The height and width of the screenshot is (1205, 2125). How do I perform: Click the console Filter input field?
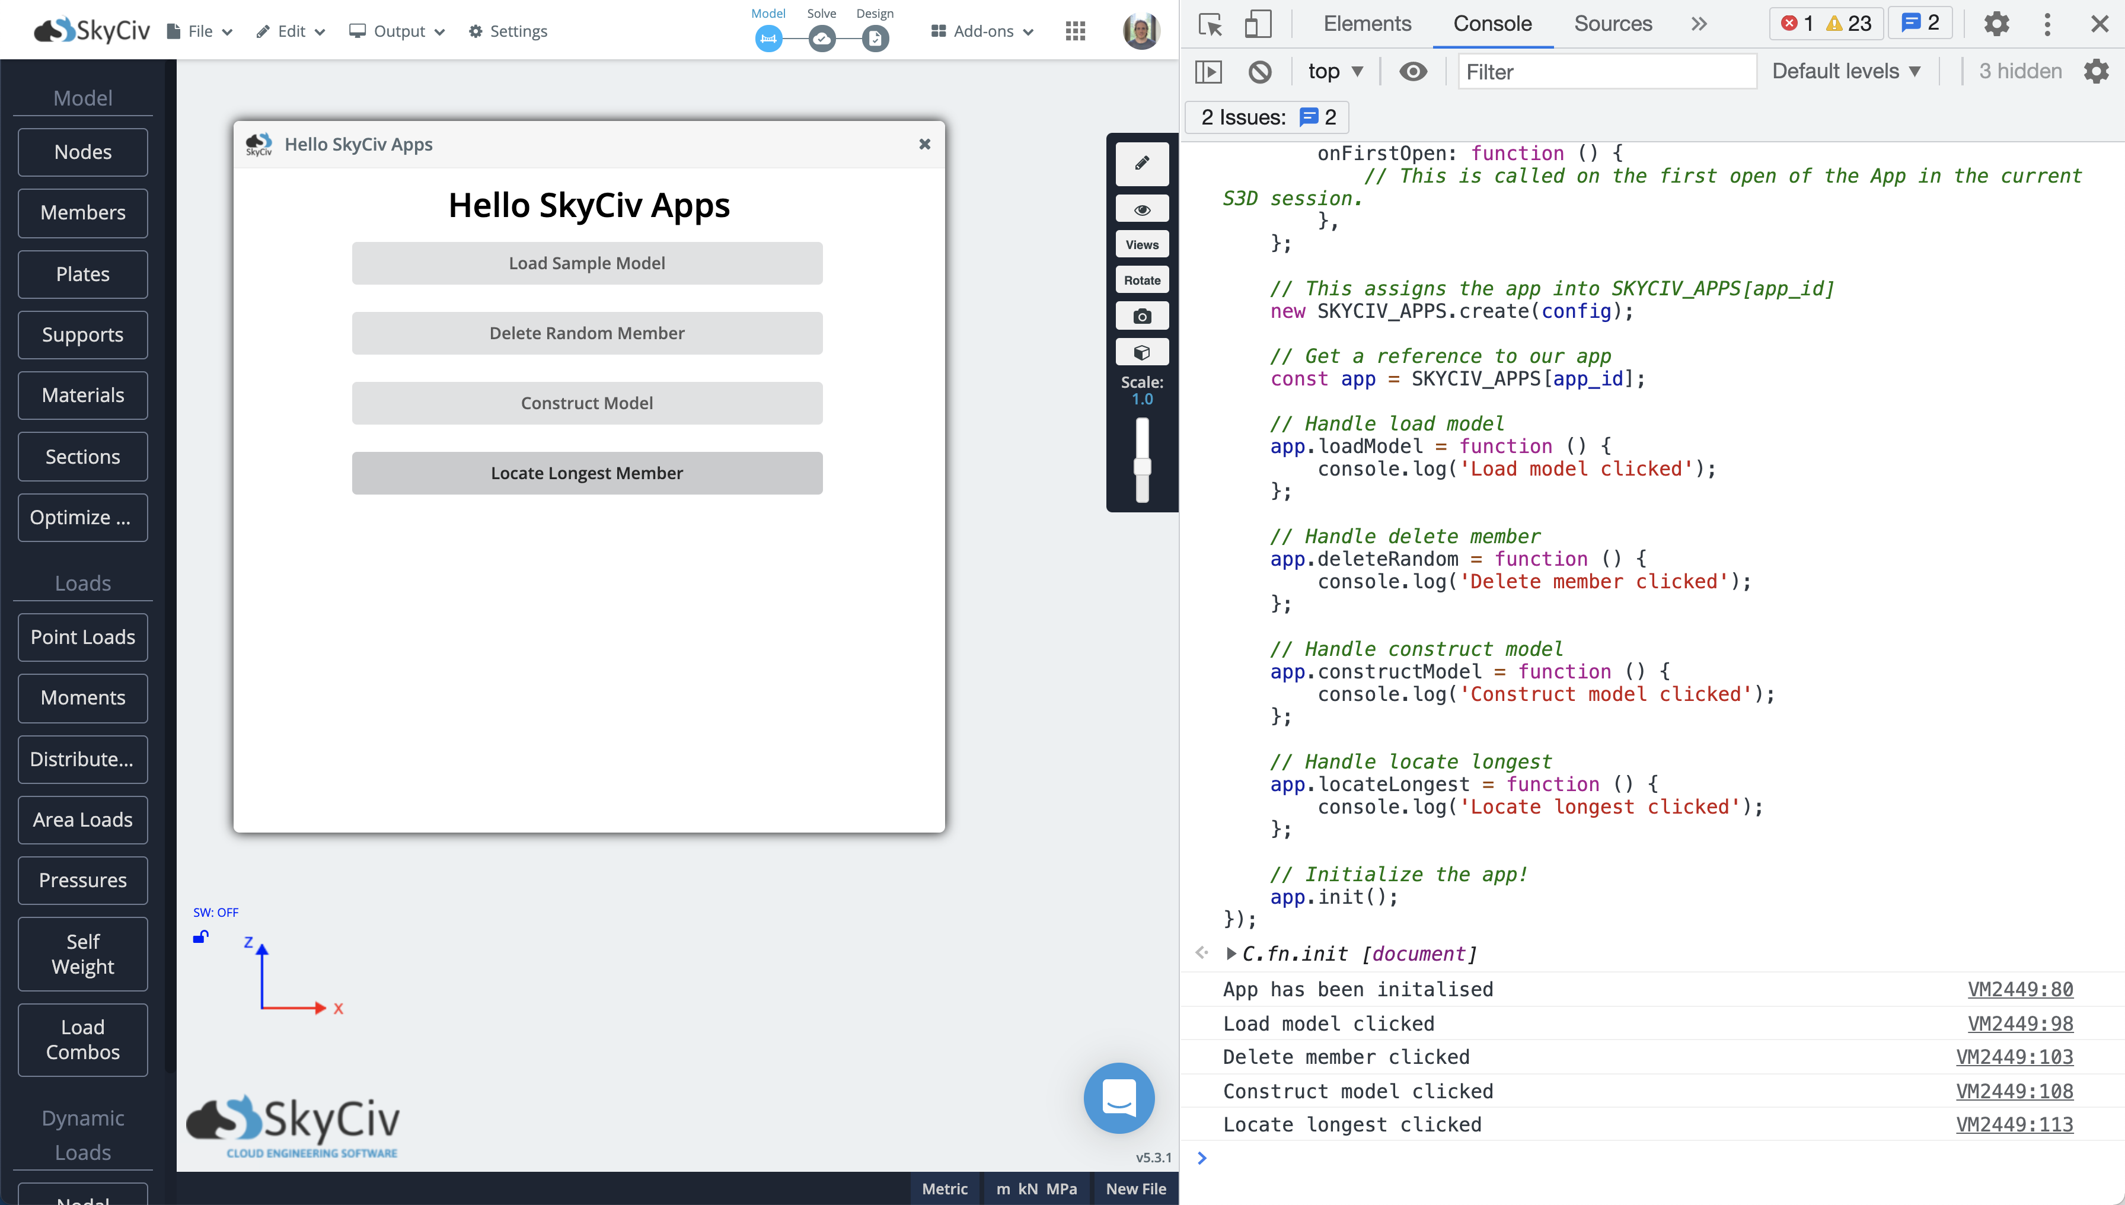pyautogui.click(x=1606, y=72)
